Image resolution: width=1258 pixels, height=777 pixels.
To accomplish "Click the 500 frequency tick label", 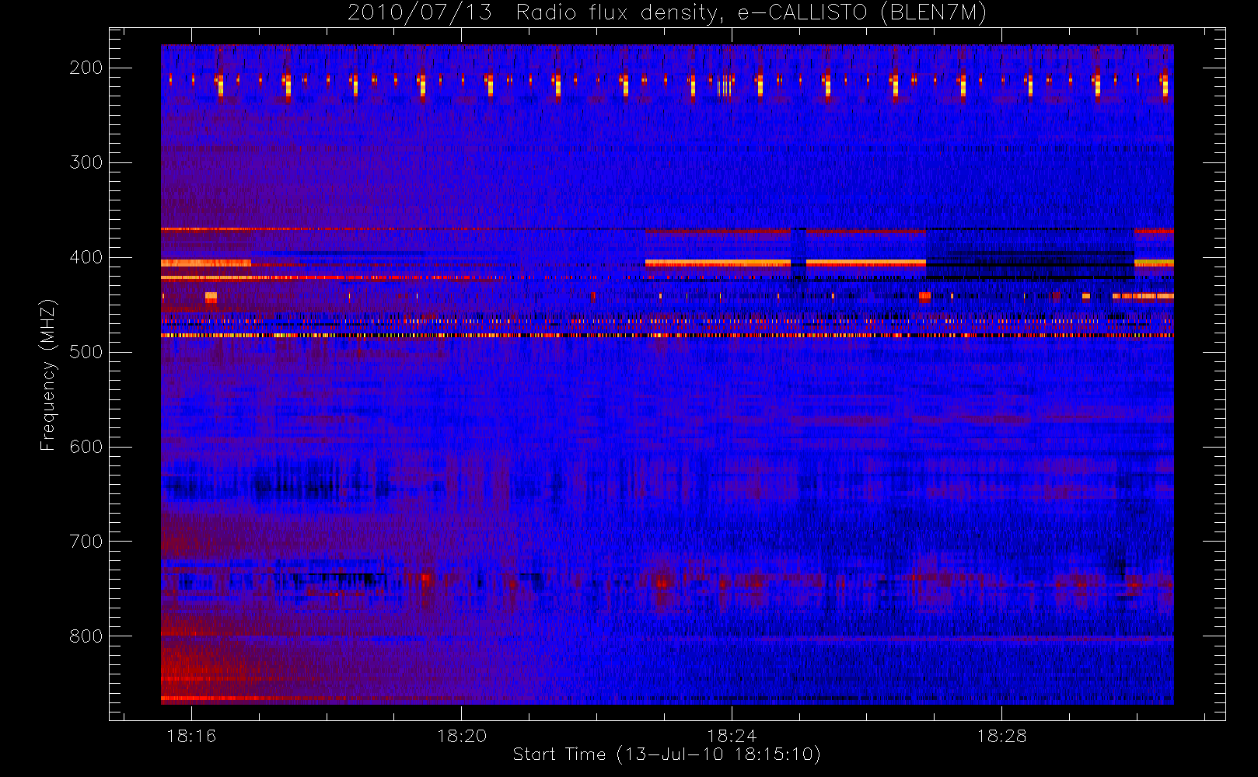I will pyautogui.click(x=86, y=352).
